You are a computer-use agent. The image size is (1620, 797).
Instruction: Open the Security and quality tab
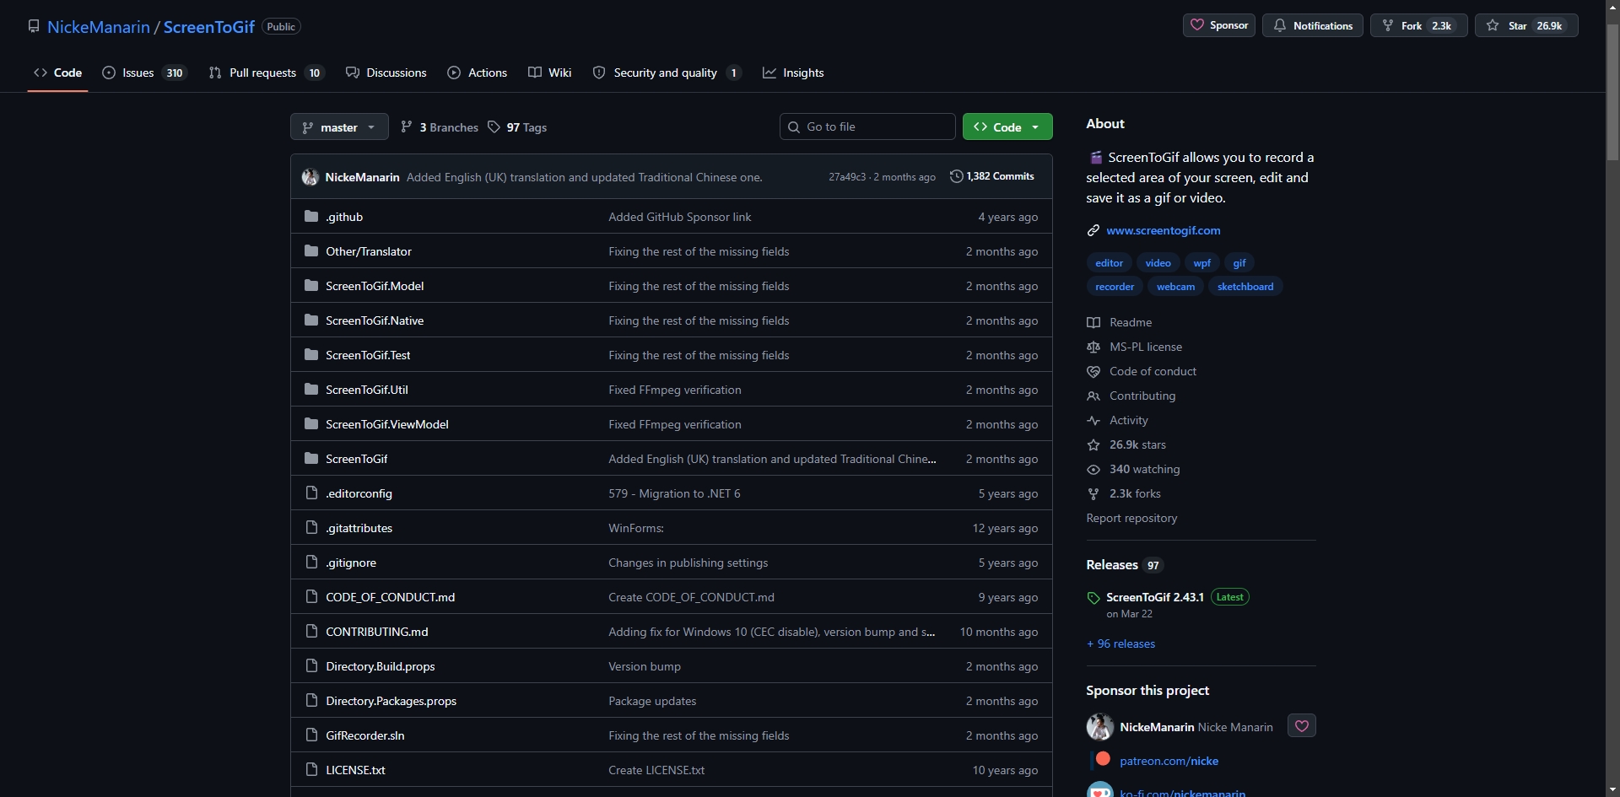pyautogui.click(x=667, y=73)
